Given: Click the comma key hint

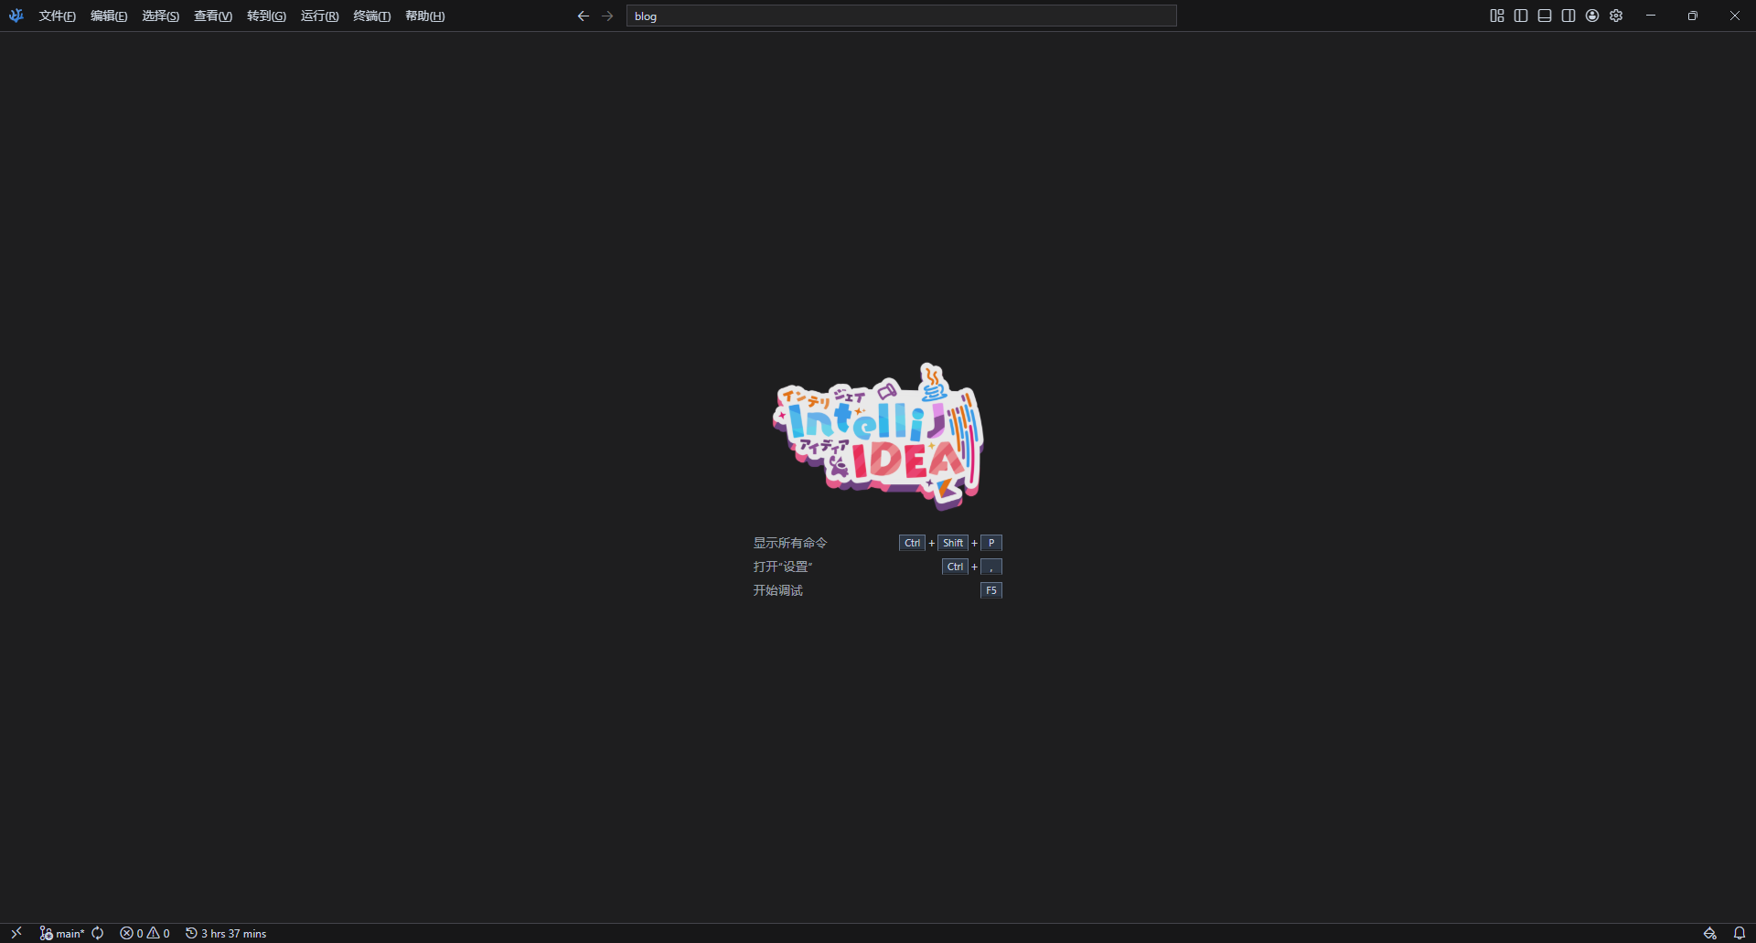Looking at the screenshot, I should click(991, 567).
